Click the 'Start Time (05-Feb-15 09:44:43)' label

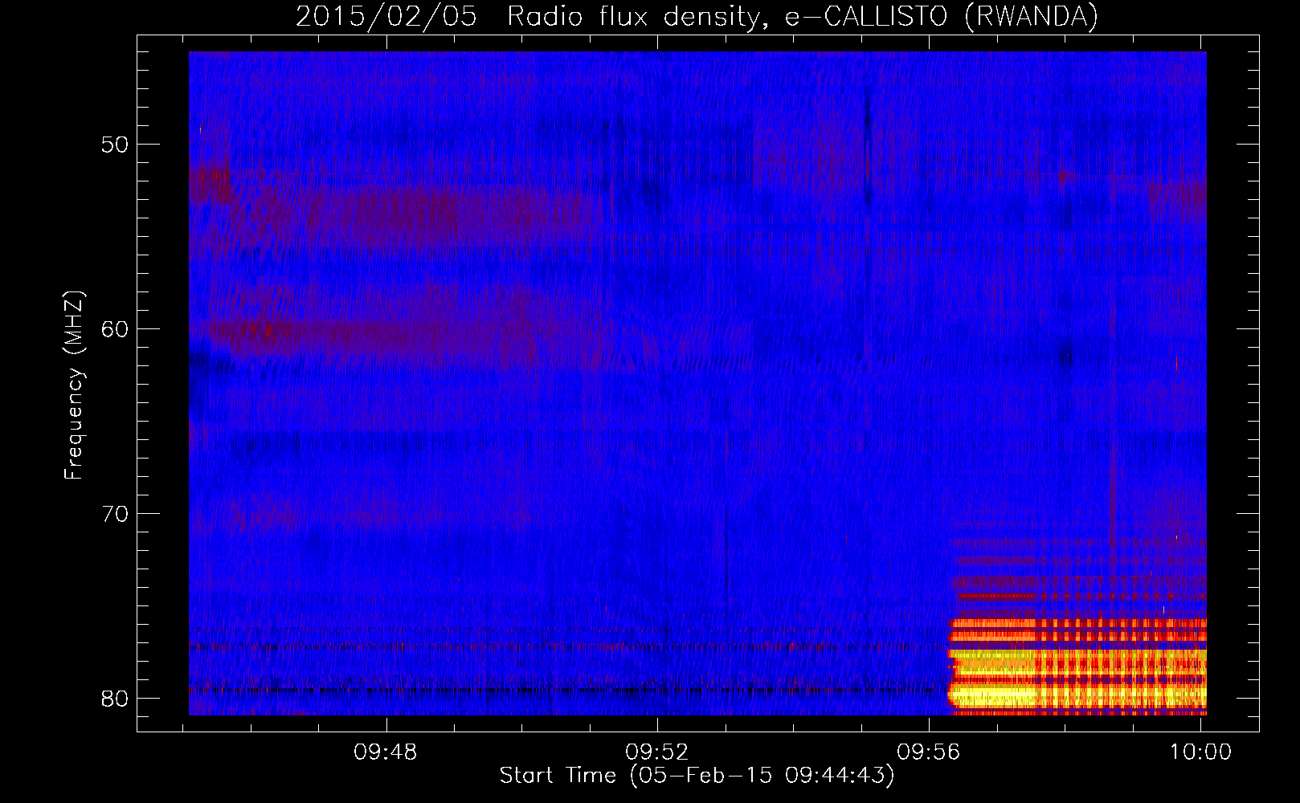697,776
